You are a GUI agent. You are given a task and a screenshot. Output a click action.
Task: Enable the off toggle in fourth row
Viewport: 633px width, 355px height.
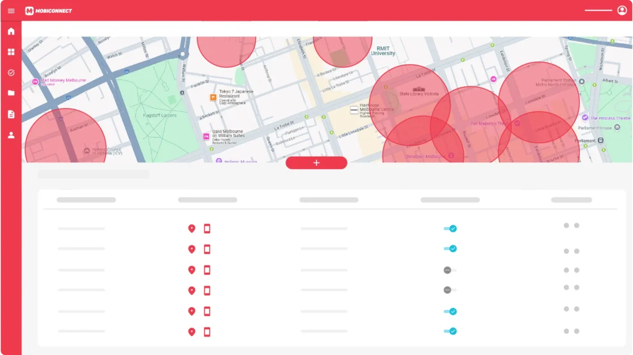(450, 290)
